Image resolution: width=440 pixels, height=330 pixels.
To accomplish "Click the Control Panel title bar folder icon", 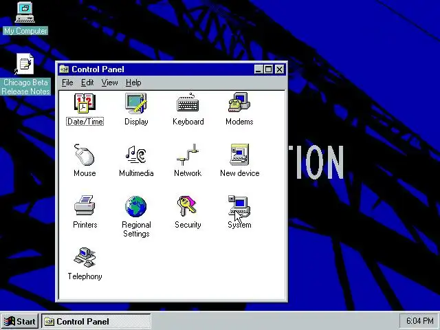I will click(x=64, y=69).
